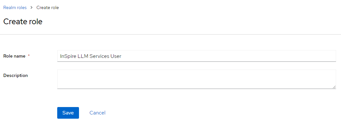Viewport: 341px width, 130px height.
Task: Click the empty space right of role name text
Action: [228, 56]
